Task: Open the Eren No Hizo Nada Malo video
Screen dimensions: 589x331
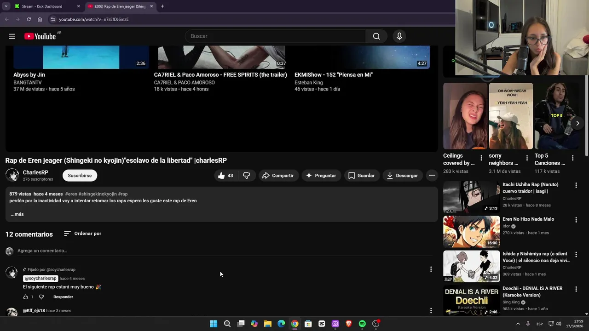Action: [x=471, y=232]
